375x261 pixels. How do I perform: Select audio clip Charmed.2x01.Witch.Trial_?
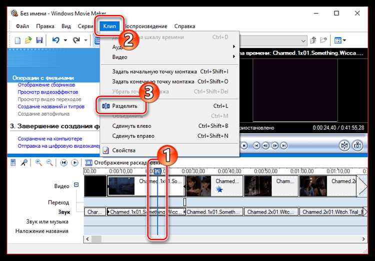(331, 212)
